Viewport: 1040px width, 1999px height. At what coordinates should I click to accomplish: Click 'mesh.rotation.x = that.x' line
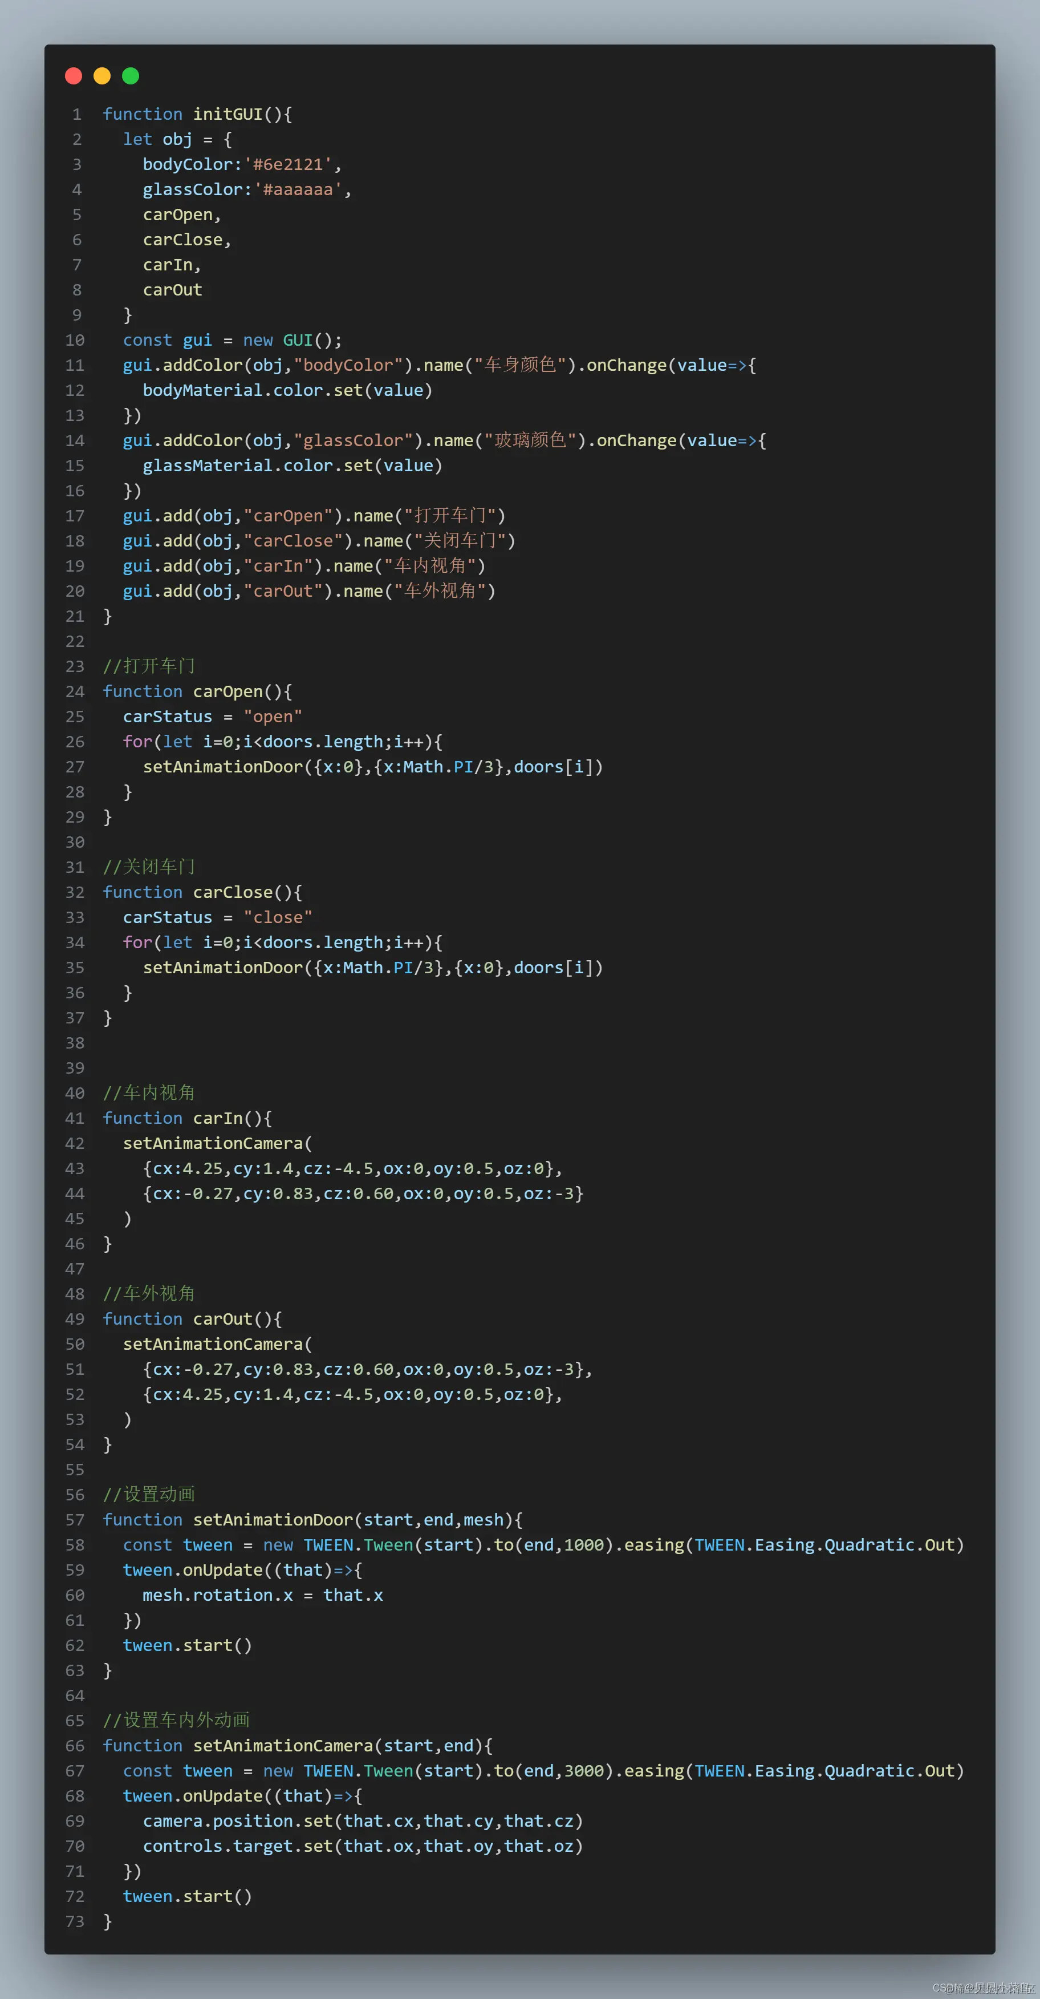[x=263, y=1595]
